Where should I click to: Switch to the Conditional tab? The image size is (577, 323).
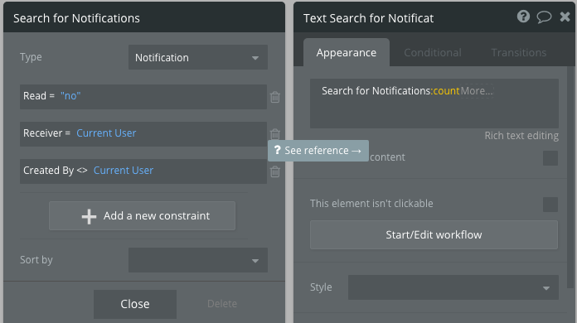tap(433, 52)
